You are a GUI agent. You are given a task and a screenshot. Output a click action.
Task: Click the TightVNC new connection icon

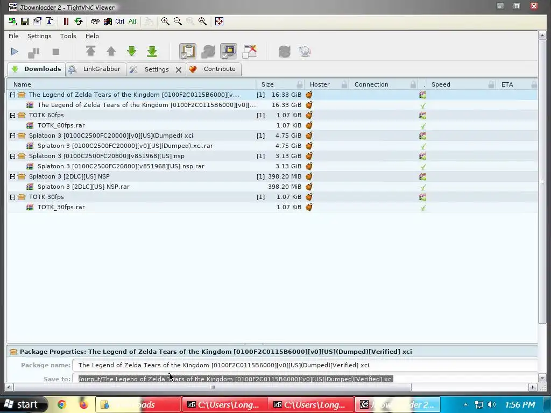pos(13,22)
